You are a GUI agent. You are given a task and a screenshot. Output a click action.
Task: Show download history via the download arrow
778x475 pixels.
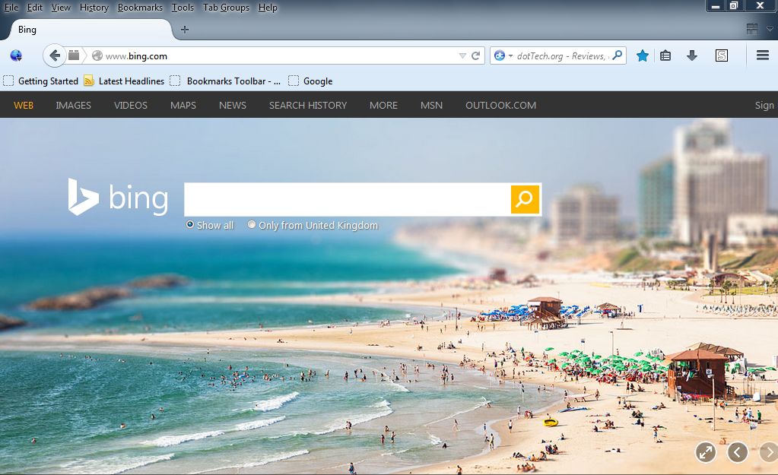point(691,55)
